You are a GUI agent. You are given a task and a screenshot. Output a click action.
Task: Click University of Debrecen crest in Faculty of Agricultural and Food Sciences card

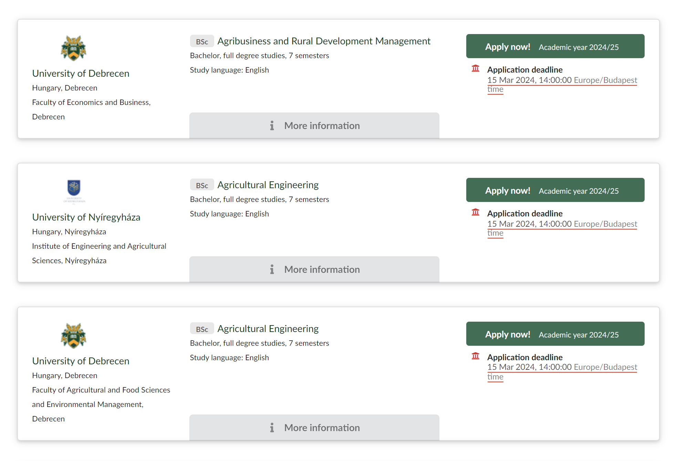(x=73, y=336)
